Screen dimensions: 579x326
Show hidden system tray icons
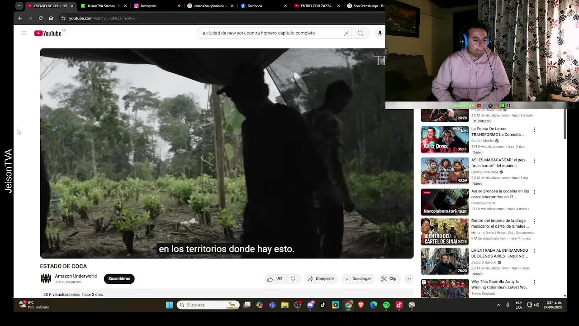[498, 305]
